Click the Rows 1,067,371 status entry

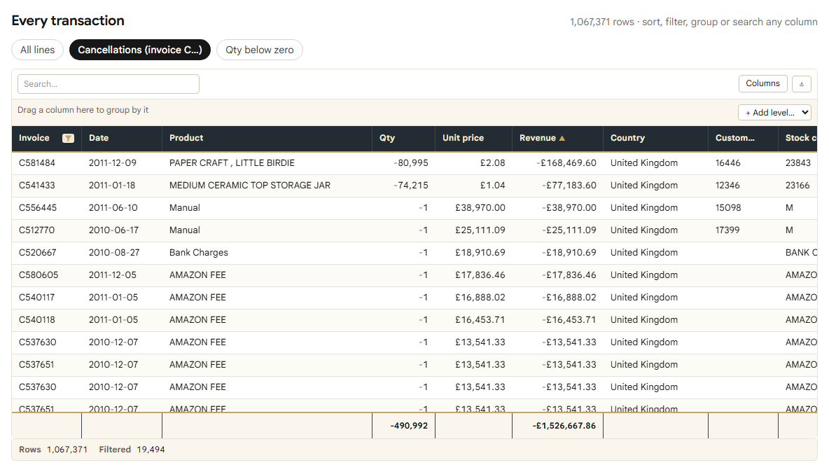point(53,450)
